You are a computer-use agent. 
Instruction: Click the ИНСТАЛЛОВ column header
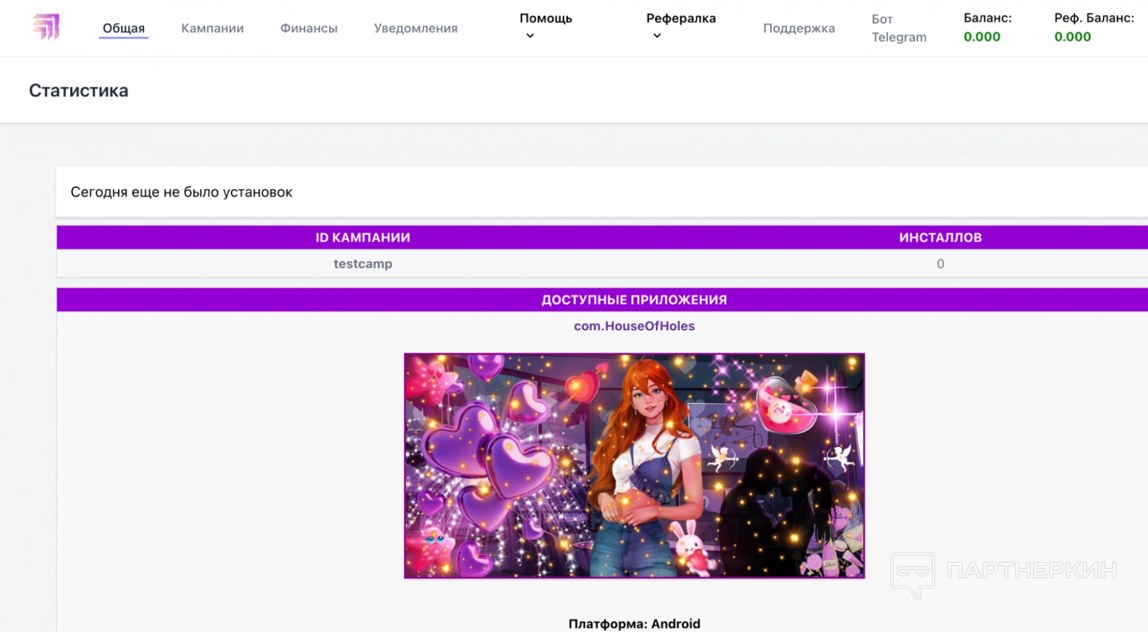[x=941, y=238]
